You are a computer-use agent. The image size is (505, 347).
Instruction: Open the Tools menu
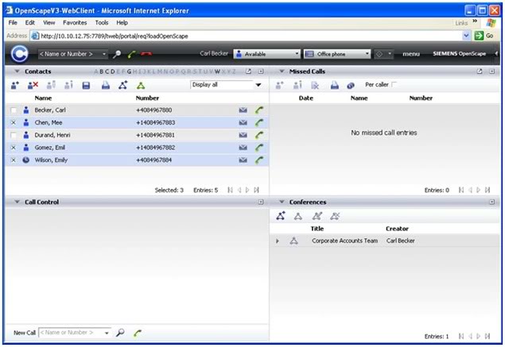(102, 22)
